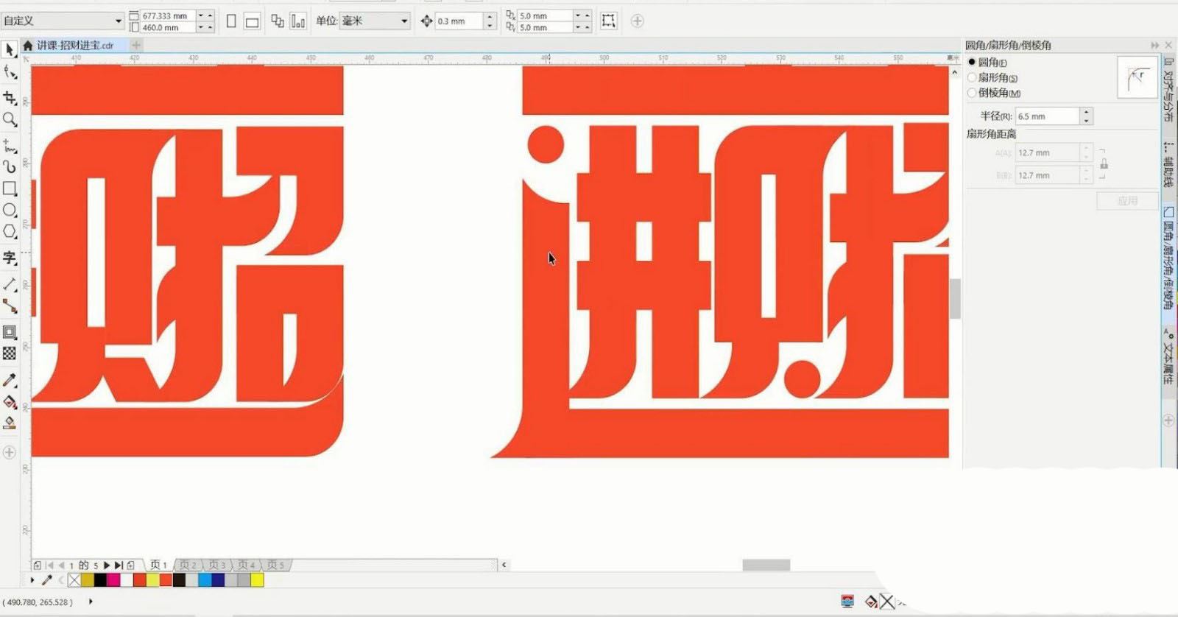Select the Parallel Dimension tool
The width and height of the screenshot is (1178, 617).
coord(10,284)
